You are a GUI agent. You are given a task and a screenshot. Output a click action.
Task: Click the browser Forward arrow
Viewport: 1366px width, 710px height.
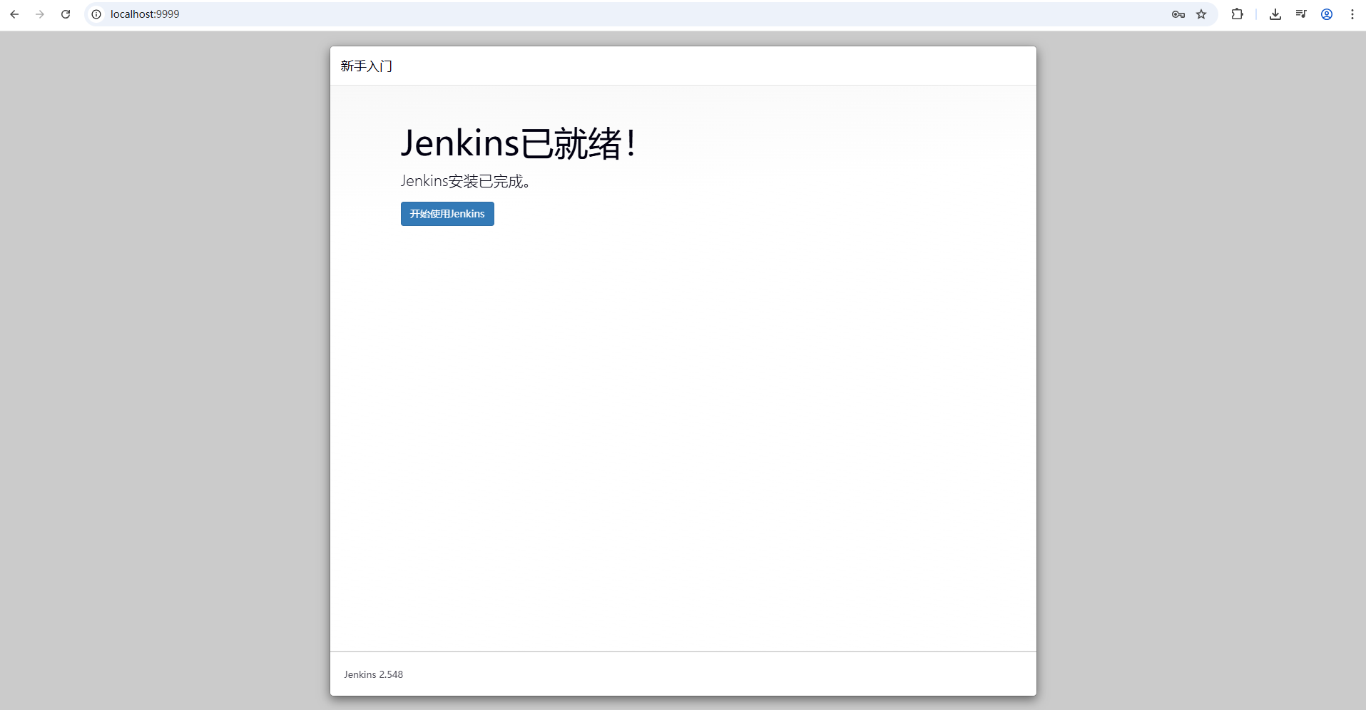coord(40,14)
